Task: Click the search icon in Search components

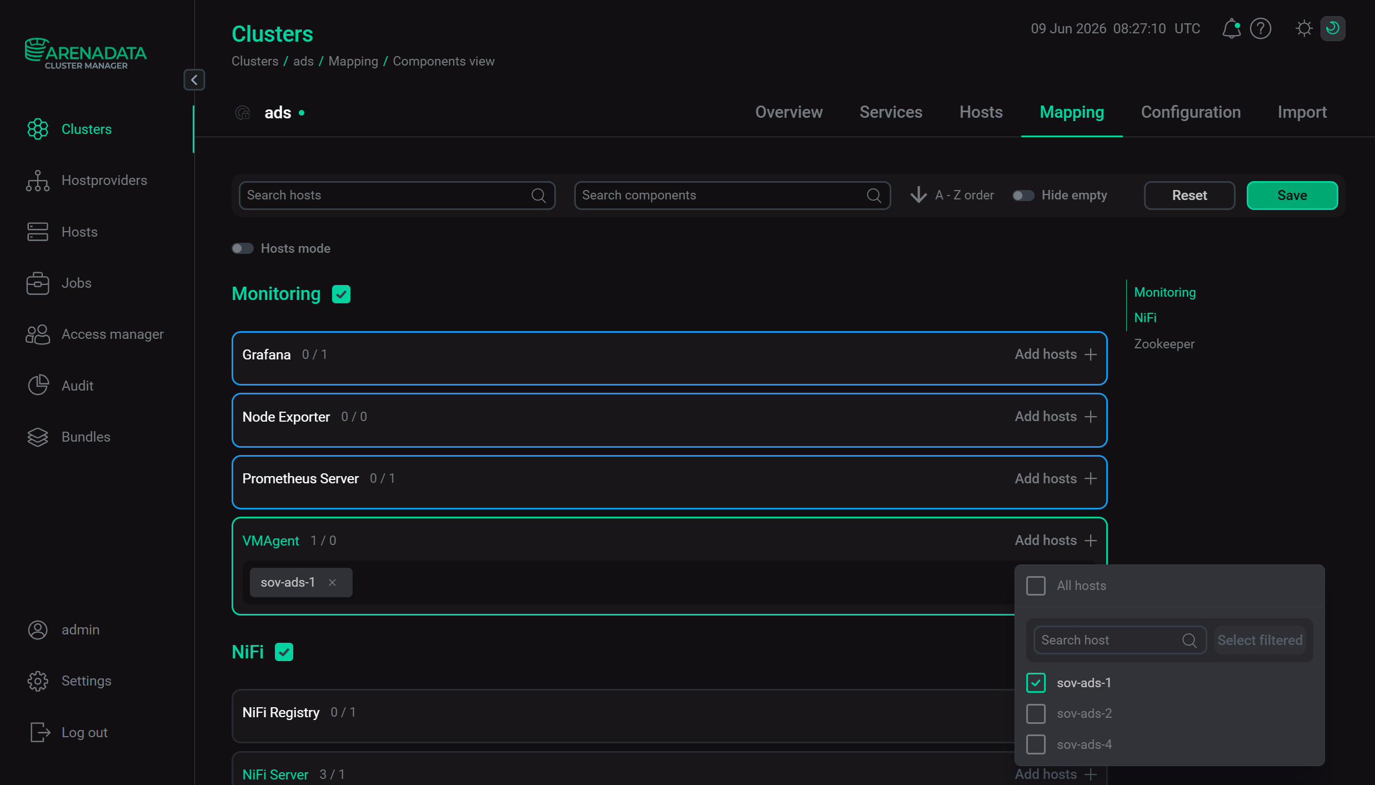Action: [874, 196]
